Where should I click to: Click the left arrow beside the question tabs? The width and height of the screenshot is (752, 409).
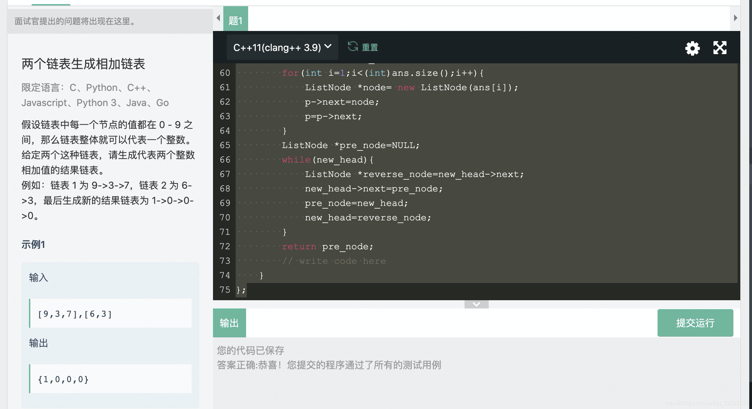(x=218, y=18)
